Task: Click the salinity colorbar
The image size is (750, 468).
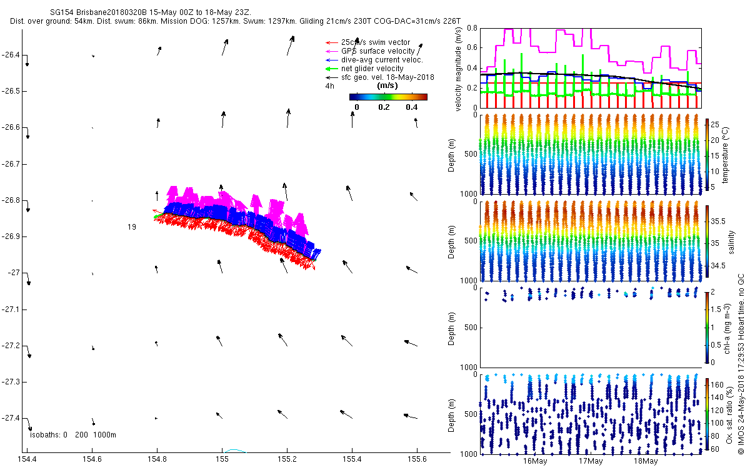Action: pos(707,243)
